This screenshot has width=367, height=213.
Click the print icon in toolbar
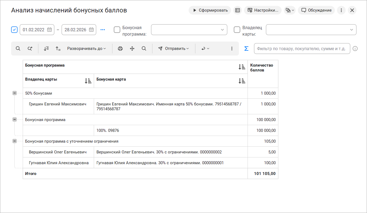(120, 49)
